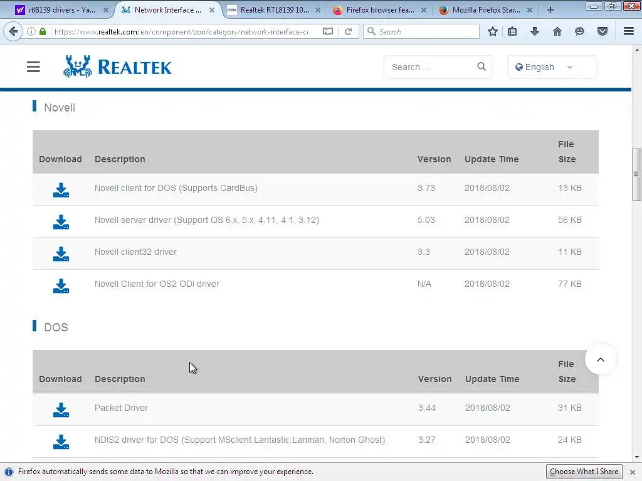
Task: Click 'Novell client for DOS (Supports CardBus)' text
Action: (176, 188)
